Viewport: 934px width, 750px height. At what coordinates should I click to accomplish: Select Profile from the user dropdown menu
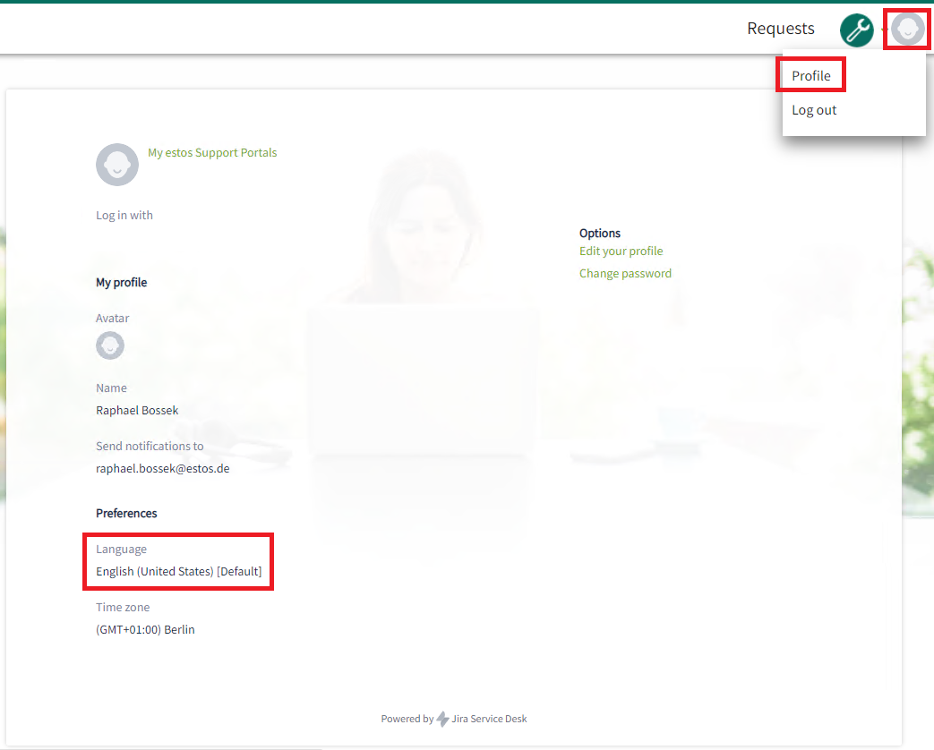tap(811, 76)
